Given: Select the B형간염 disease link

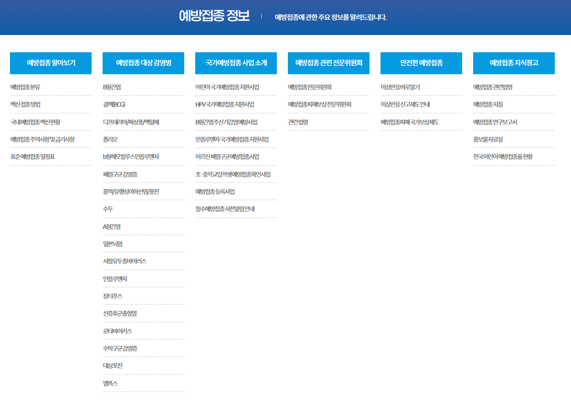Looking at the screenshot, I should (112, 87).
